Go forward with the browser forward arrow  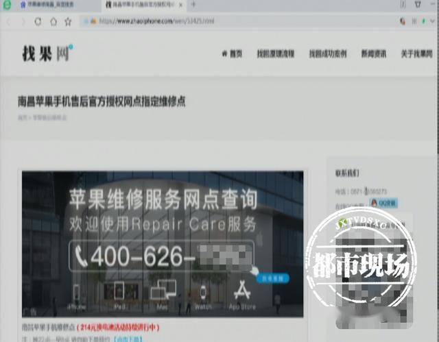pos(23,21)
